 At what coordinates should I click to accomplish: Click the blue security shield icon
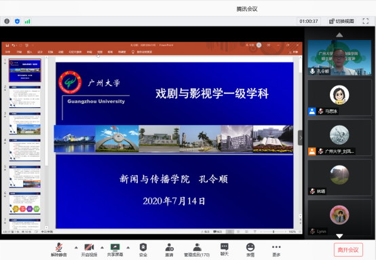click(17, 21)
